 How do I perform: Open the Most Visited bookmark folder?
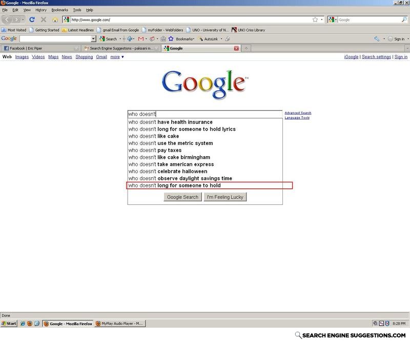point(14,30)
